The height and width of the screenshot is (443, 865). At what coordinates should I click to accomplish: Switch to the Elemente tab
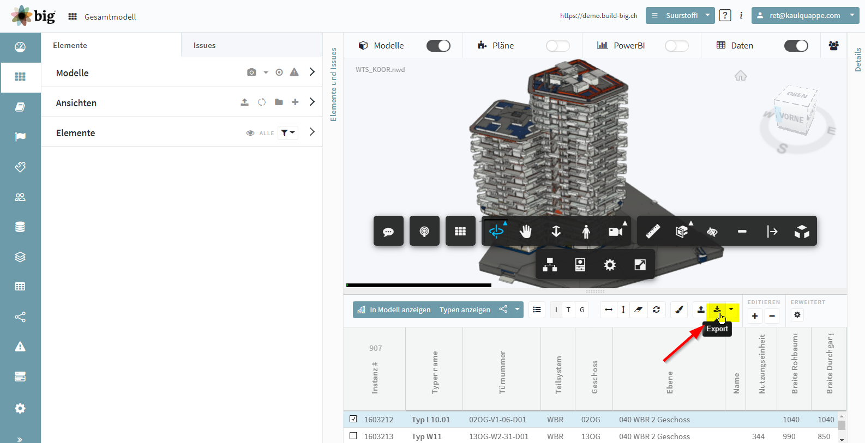point(70,45)
